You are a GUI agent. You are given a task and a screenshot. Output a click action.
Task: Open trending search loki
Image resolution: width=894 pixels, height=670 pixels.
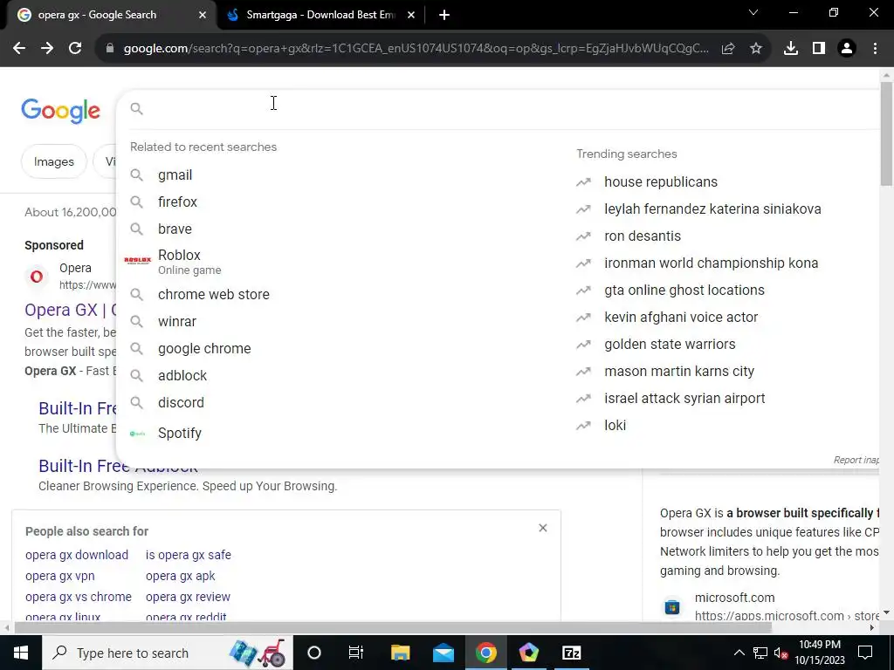(615, 426)
